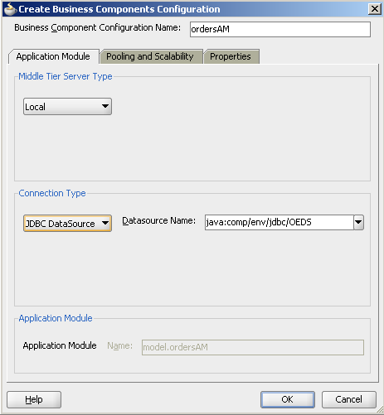
Task: Click the Datasource Name label
Action: point(158,220)
